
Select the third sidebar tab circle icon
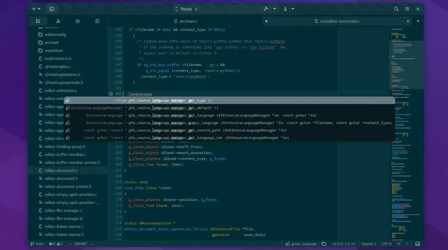(x=78, y=21)
